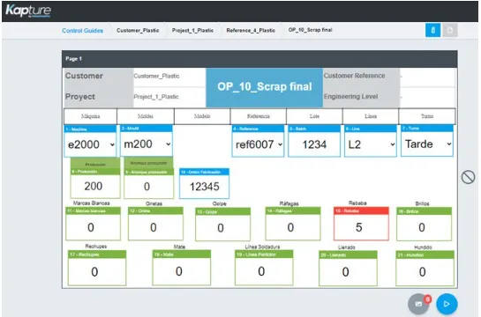Click the blue play button at bottom right
The width and height of the screenshot is (481, 317).
[447, 304]
